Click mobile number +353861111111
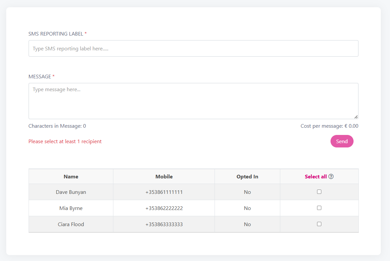Image resolution: width=390 pixels, height=261 pixels. (164, 192)
